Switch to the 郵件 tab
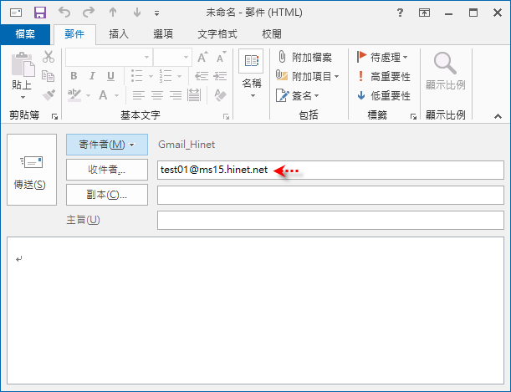Screen dimensions: 511x392 click(x=74, y=34)
